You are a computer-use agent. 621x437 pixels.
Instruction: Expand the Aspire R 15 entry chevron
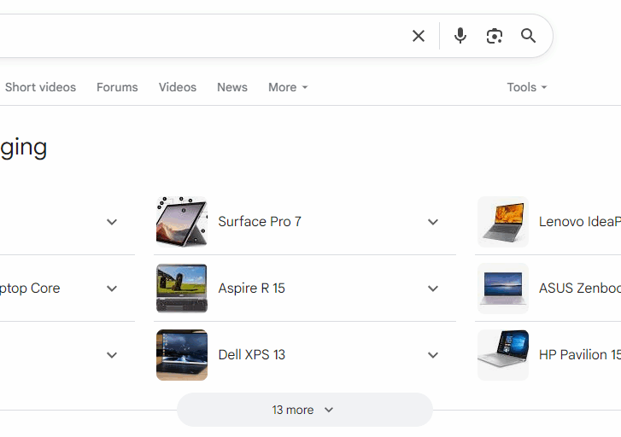coord(433,288)
